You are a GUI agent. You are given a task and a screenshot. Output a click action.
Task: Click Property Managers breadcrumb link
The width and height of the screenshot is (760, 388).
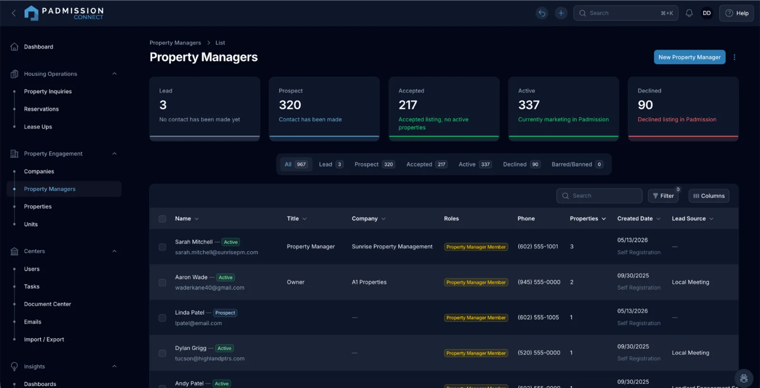coord(175,43)
